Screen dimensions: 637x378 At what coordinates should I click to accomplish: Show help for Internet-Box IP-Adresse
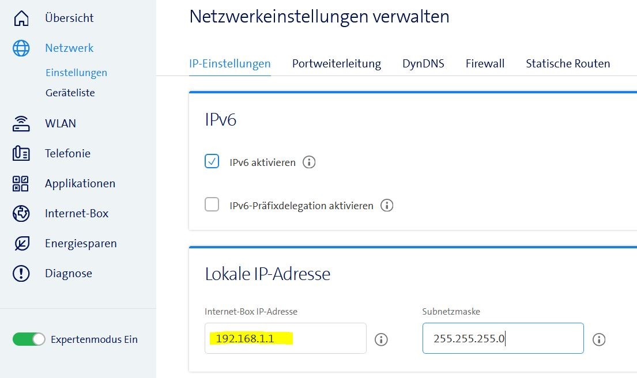pyautogui.click(x=381, y=340)
